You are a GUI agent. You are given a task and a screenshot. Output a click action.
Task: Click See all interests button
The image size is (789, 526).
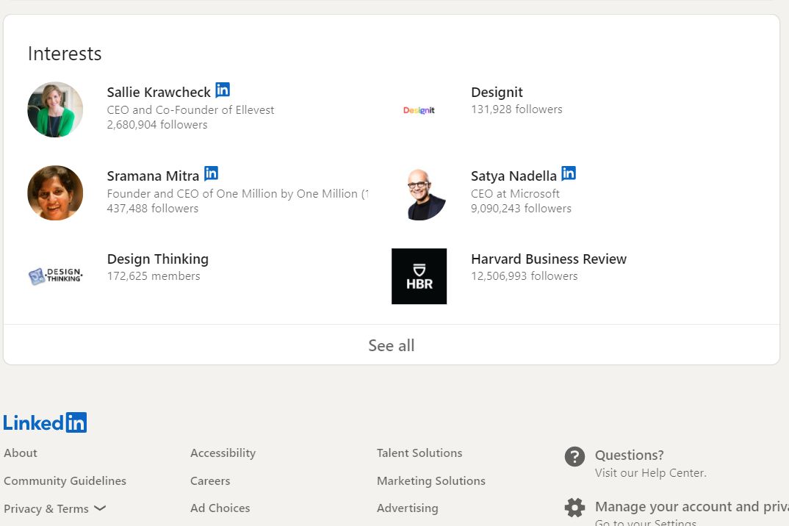point(392,345)
